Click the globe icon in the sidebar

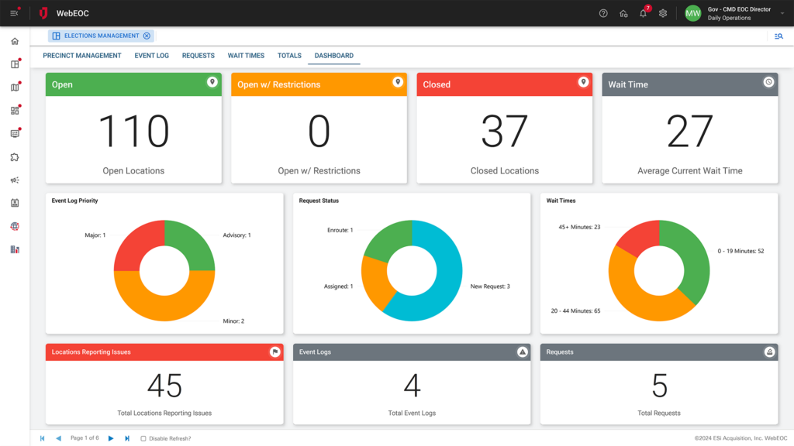coord(15,227)
